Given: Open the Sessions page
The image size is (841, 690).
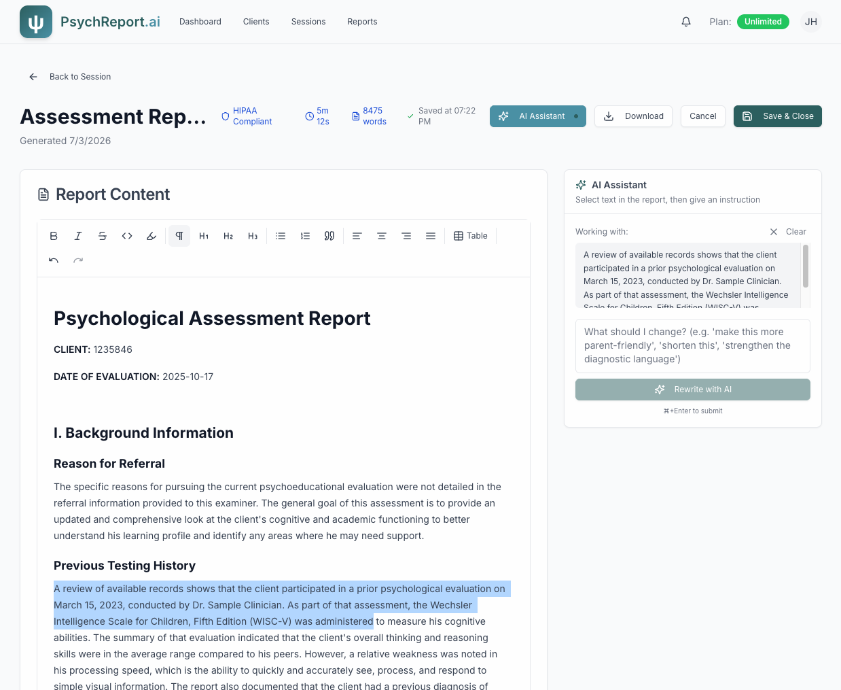Looking at the screenshot, I should point(308,22).
